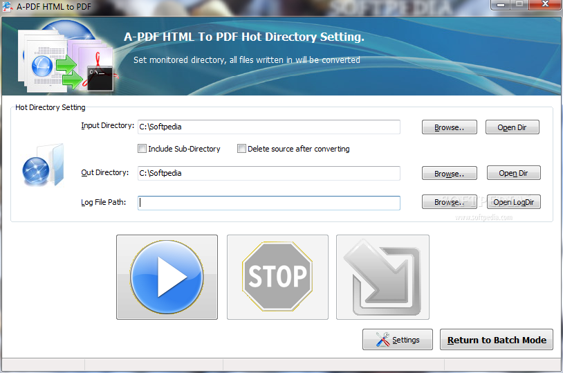Click into the Log File Path field

click(269, 203)
